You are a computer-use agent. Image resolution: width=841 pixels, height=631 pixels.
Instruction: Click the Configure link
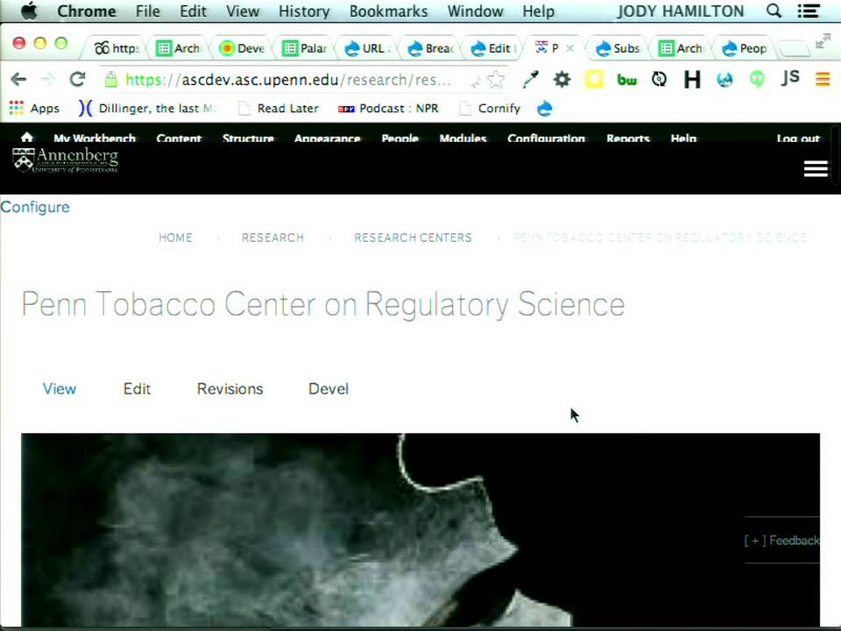point(35,207)
